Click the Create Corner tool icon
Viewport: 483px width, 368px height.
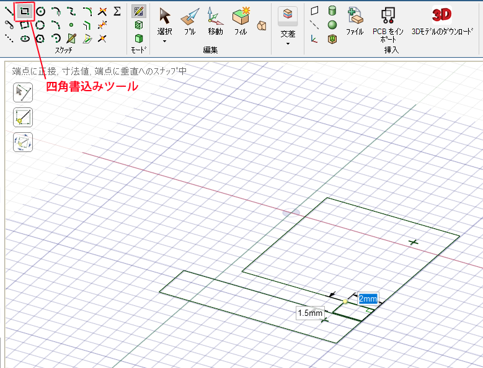click(102, 11)
